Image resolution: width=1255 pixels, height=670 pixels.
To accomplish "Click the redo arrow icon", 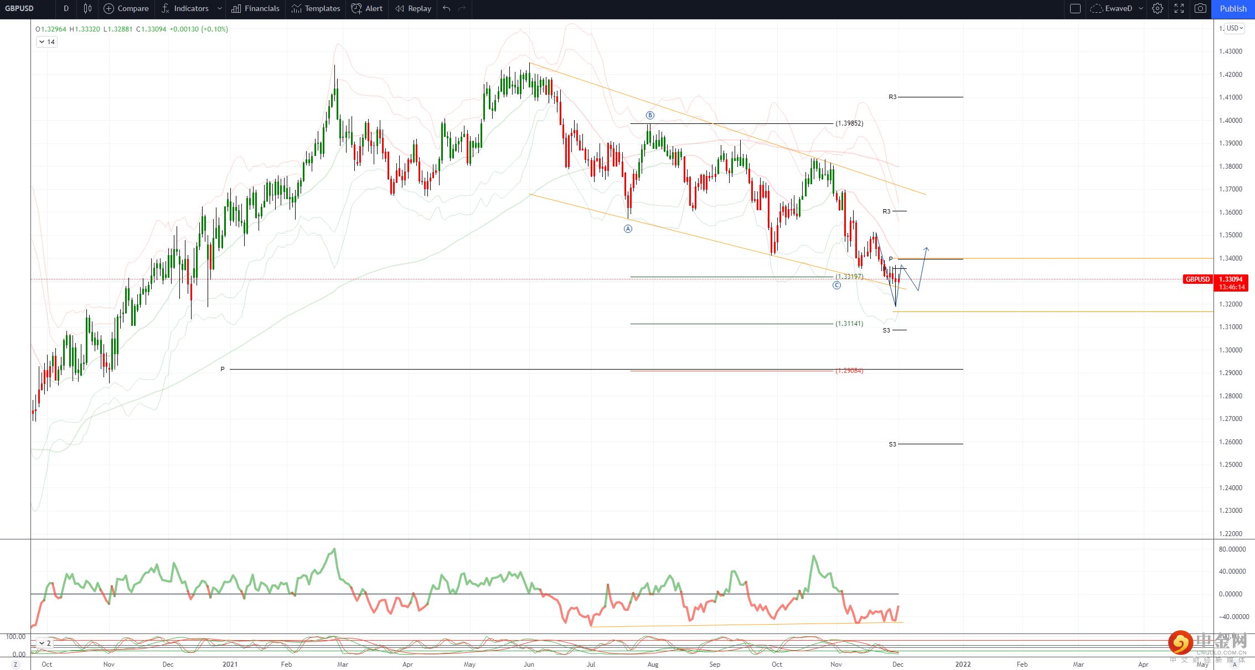I will [462, 8].
